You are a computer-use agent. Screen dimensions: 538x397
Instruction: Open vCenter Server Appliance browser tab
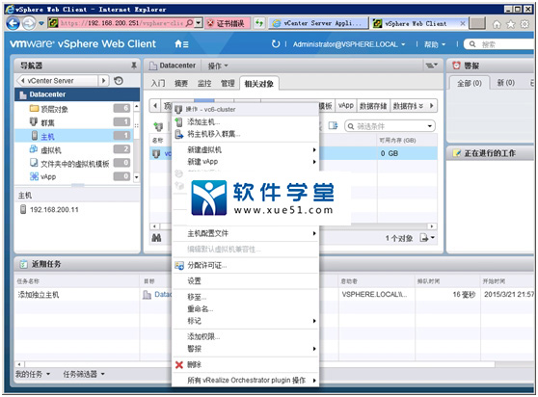click(x=318, y=23)
